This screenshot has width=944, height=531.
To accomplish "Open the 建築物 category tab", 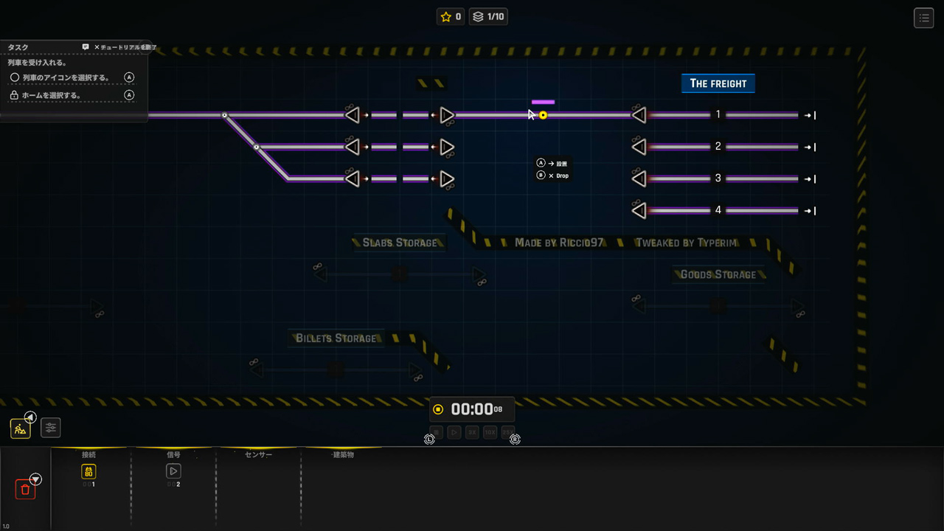I will (x=343, y=455).
